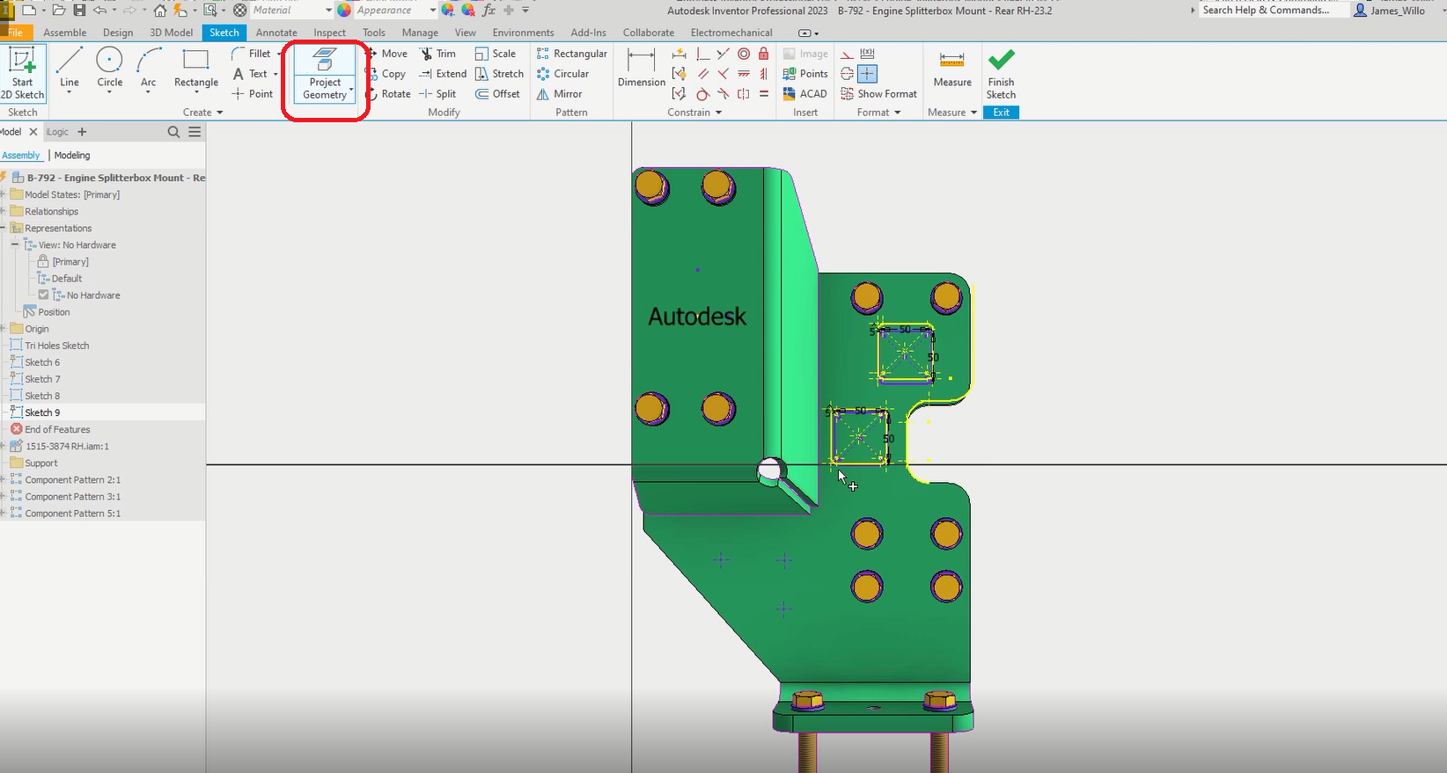Viewport: 1447px width, 773px height.
Task: Click the Undo arrow
Action: (x=99, y=11)
